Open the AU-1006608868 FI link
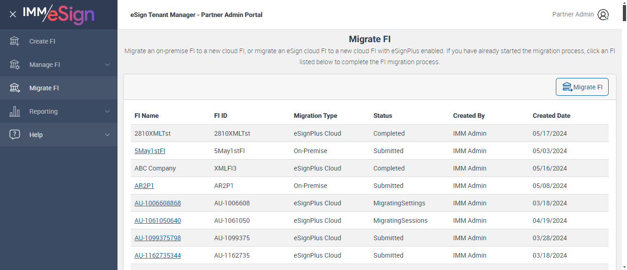The width and height of the screenshot is (627, 270). point(157,203)
